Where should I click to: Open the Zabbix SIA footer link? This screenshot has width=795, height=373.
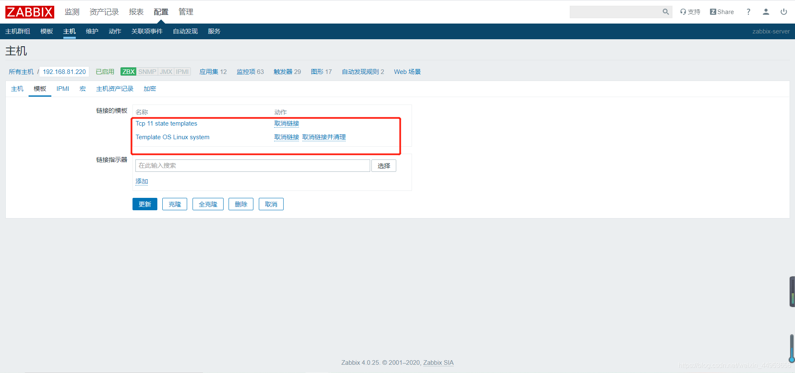[438, 363]
